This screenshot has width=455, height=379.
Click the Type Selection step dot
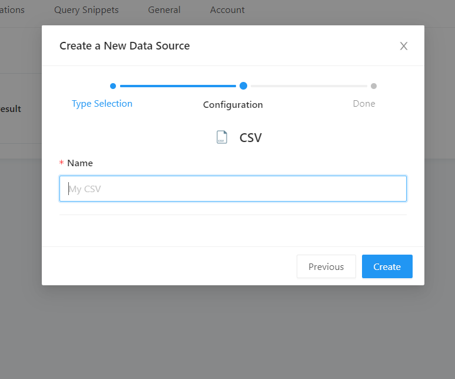click(113, 86)
